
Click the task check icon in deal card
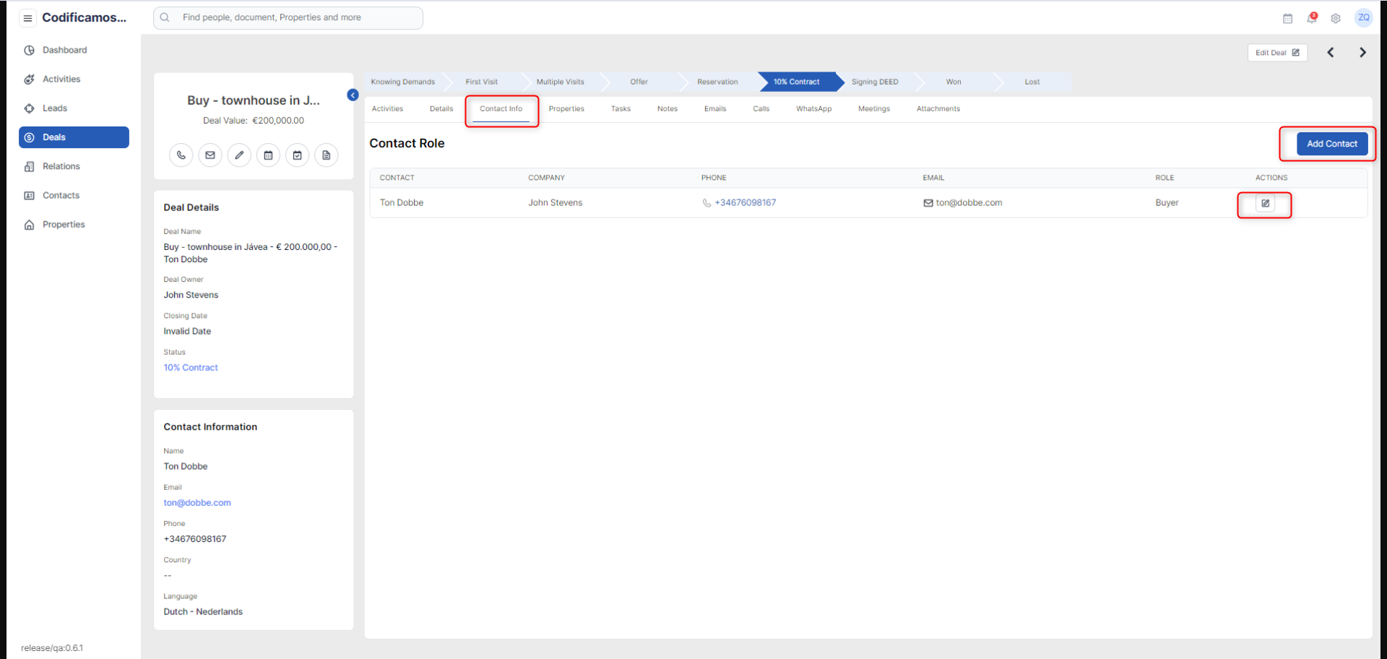coord(297,155)
